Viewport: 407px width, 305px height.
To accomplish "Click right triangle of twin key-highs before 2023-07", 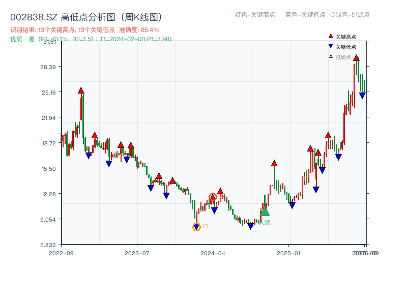I will pyautogui.click(x=131, y=145).
